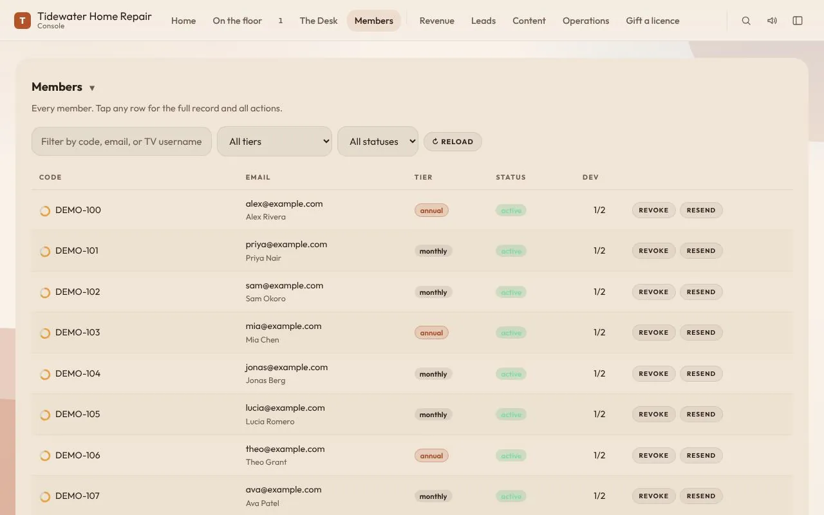Click the Reload button
Screen dimensions: 824x515
[453, 142]
